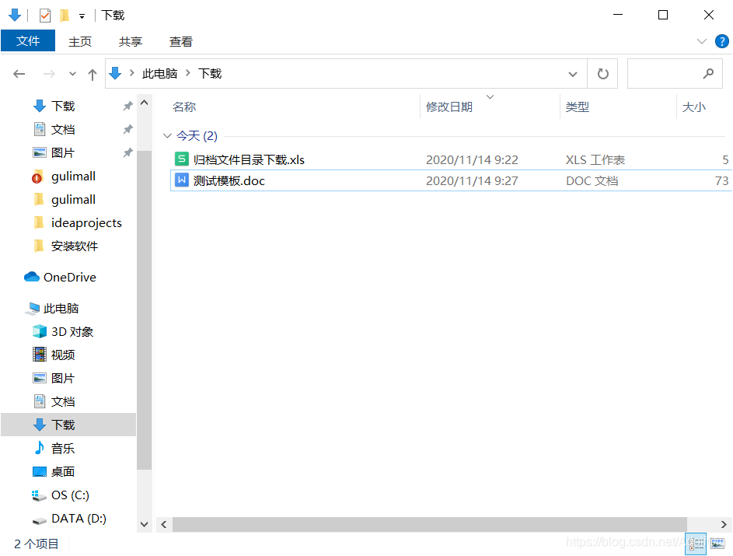Image resolution: width=733 pixels, height=556 pixels.
Task: Sort by the 修改日期 column header
Action: [449, 107]
